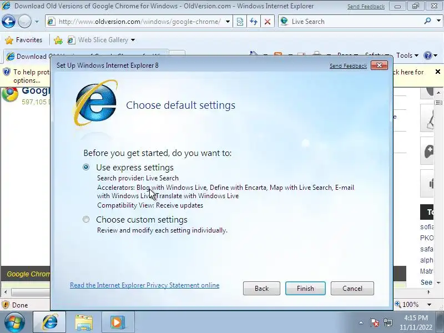Screen dimensions: 444x333
Task: Click the Cancel button
Action: (x=352, y=288)
